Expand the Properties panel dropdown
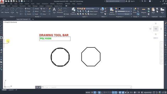Viewport: 167px width, 94px height. (x=120, y=17)
